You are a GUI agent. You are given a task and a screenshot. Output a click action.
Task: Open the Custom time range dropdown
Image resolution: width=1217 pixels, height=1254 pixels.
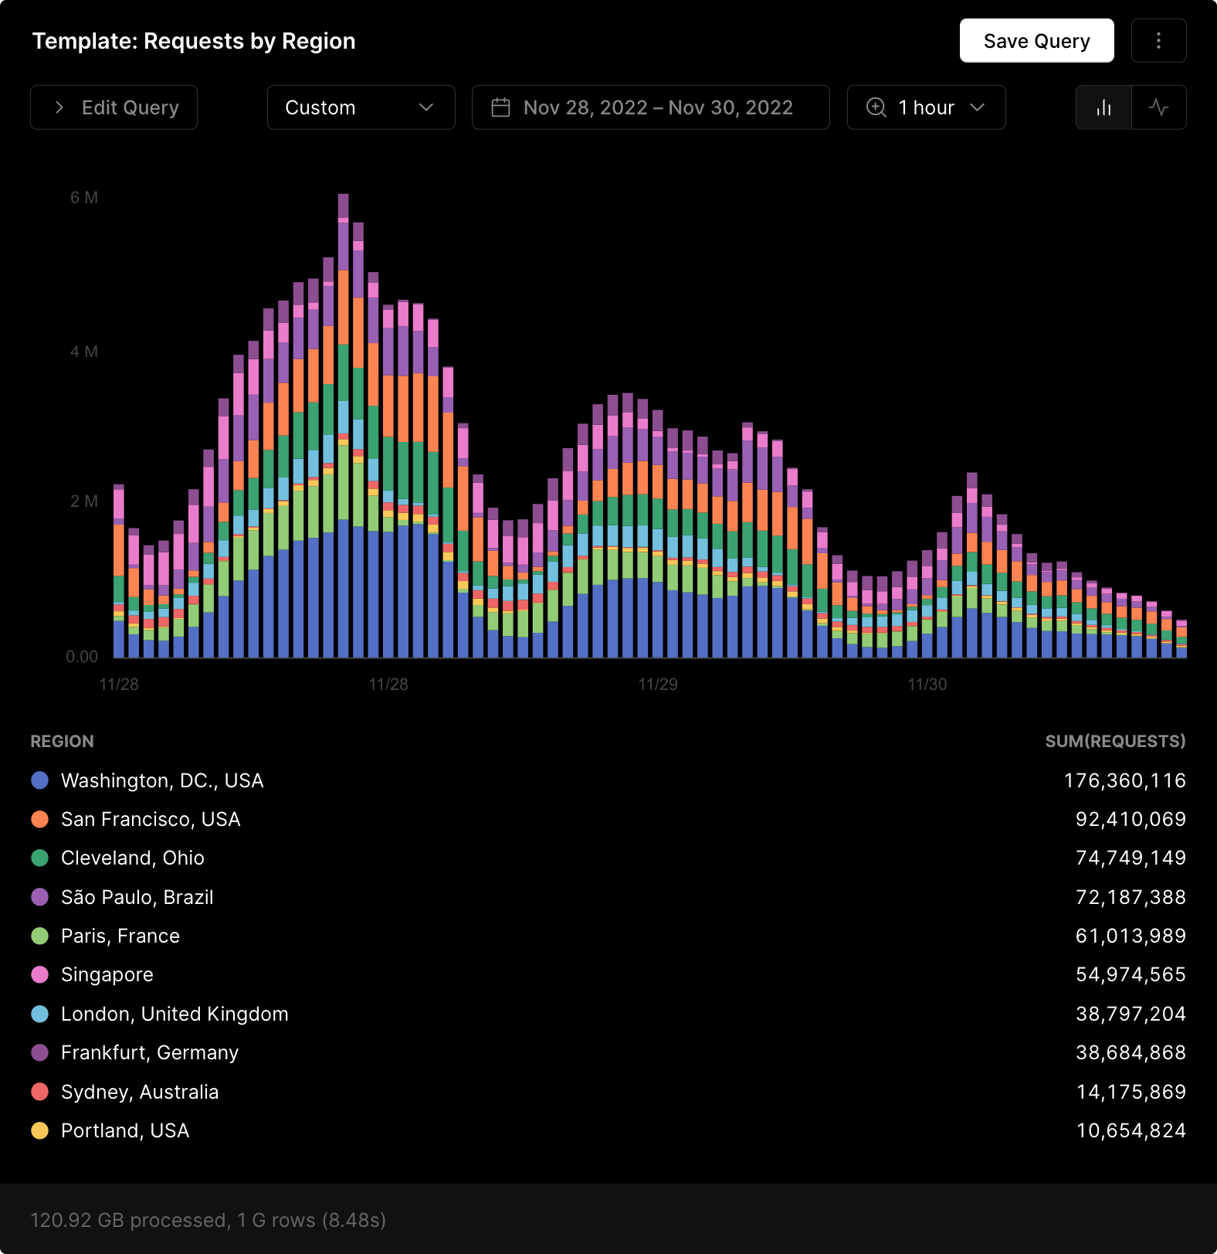point(361,107)
